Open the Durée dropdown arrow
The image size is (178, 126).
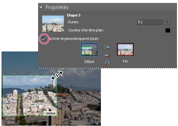pyautogui.click(x=167, y=22)
